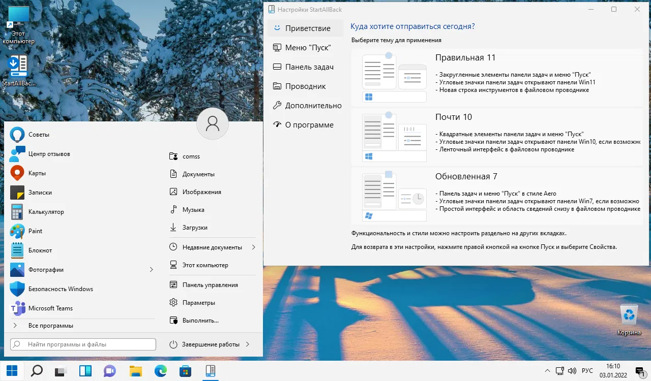
Task: Expand the Недавние документы submenu arrow
Action: coord(253,247)
